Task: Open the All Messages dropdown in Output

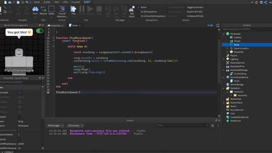Action: 56,126
